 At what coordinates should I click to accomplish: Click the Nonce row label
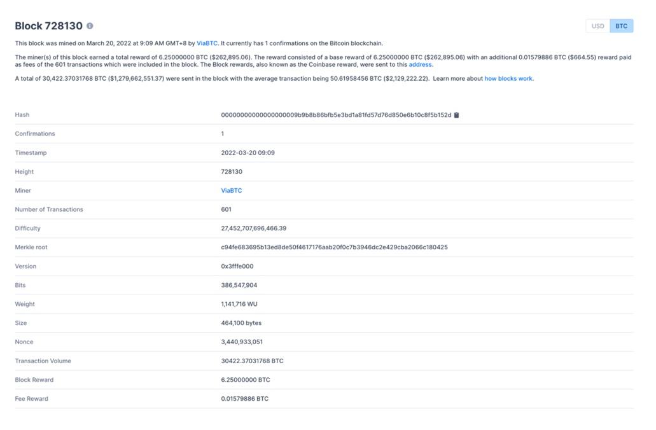(24, 342)
